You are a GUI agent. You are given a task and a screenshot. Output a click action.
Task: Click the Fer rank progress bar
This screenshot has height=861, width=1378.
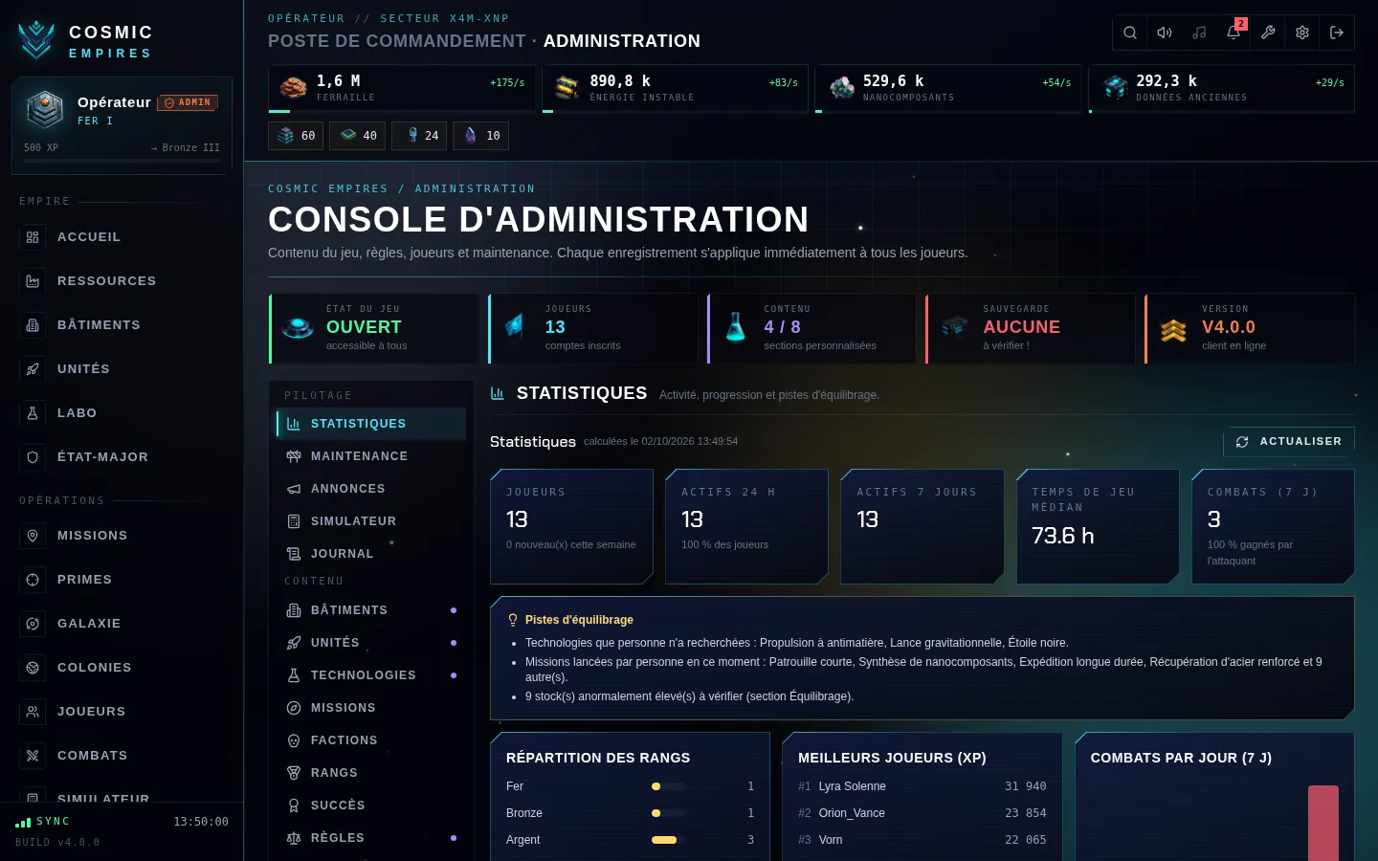pyautogui.click(x=668, y=786)
